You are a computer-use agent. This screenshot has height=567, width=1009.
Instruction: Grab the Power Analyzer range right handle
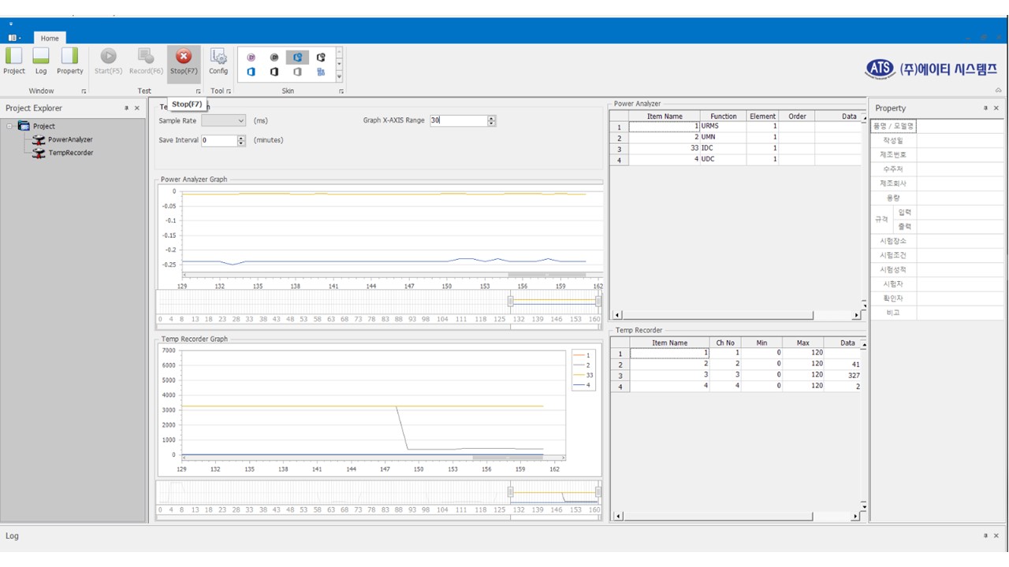(x=598, y=301)
